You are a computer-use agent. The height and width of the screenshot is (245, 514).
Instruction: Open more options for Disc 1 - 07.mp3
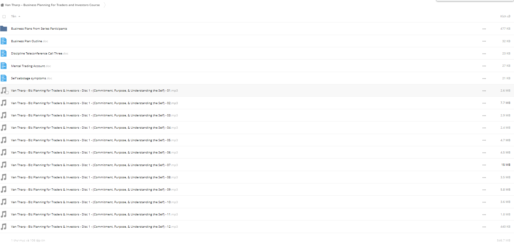(484, 165)
